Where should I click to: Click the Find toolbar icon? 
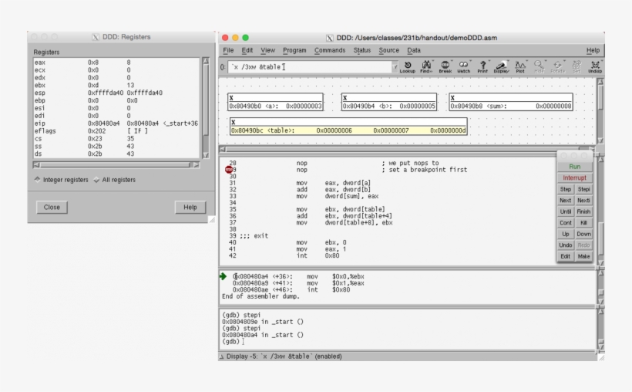pyautogui.click(x=426, y=66)
